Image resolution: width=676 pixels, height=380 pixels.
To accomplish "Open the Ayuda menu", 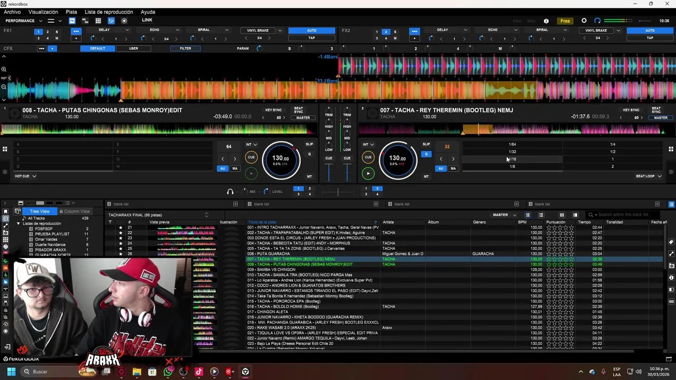I will coord(148,12).
